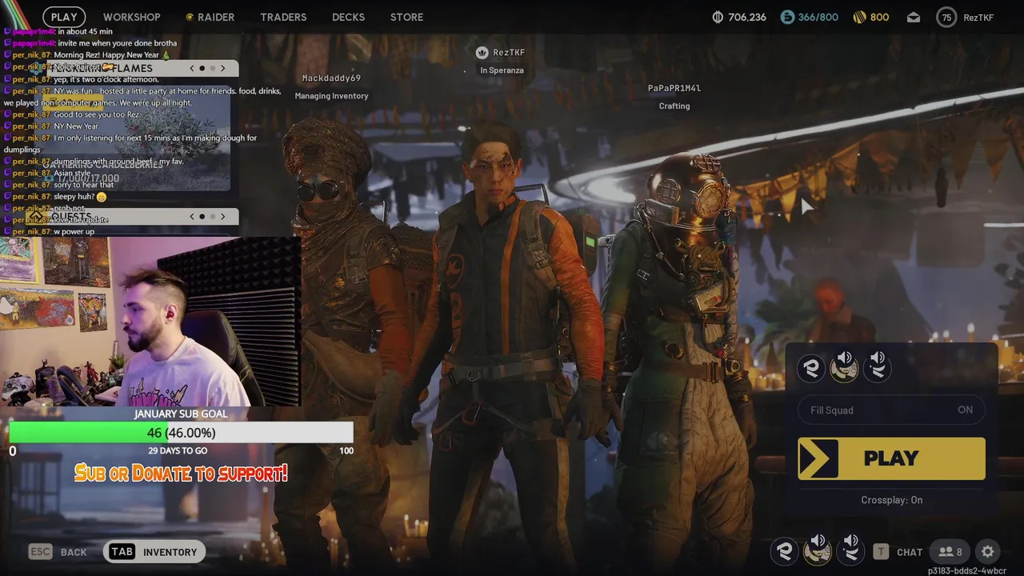This screenshot has width=1024, height=576.
Task: Click the coin currency icon beside 706,236
Action: coord(718,17)
